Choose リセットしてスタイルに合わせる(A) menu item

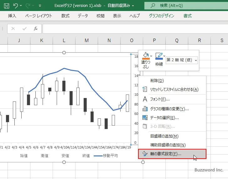click(x=172, y=89)
